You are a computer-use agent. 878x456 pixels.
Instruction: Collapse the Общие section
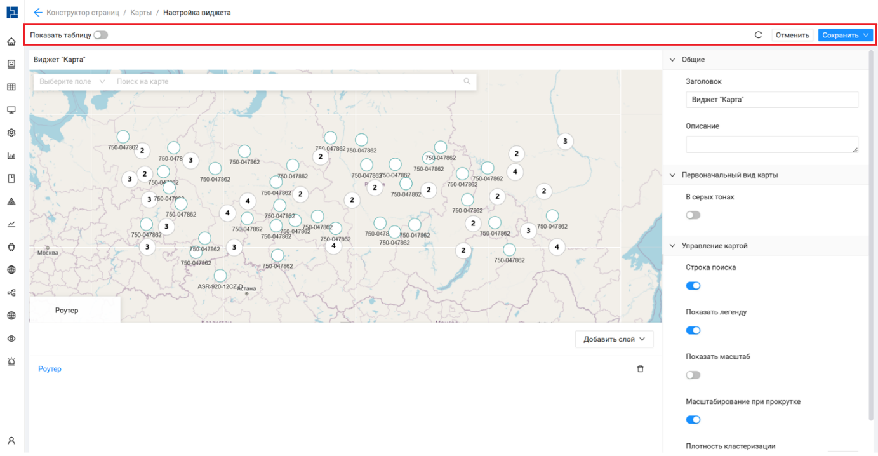tap(673, 60)
